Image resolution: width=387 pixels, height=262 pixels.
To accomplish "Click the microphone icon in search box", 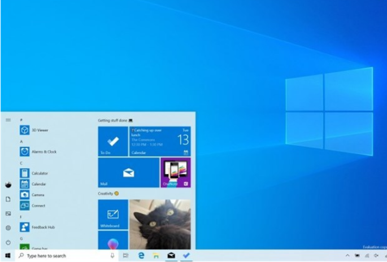I will coord(112,256).
